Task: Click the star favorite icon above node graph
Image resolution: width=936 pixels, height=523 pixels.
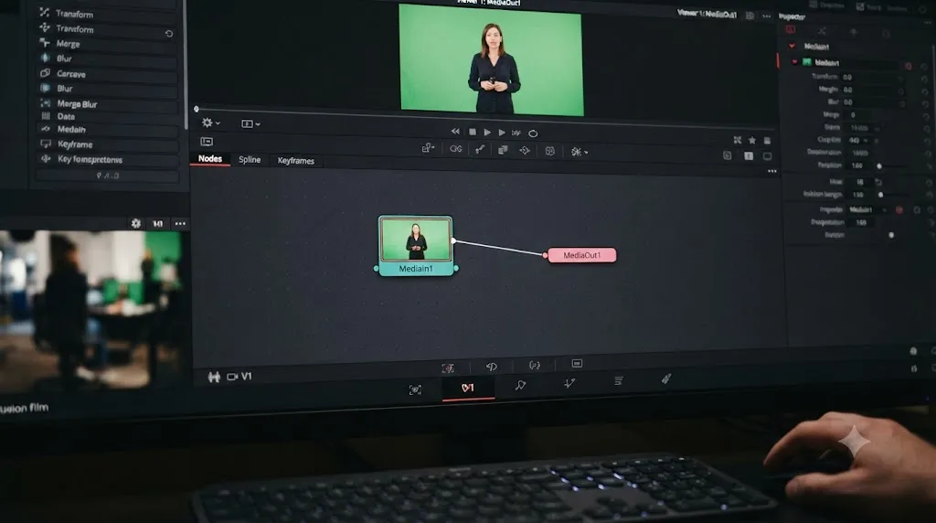Action: pyautogui.click(x=752, y=140)
